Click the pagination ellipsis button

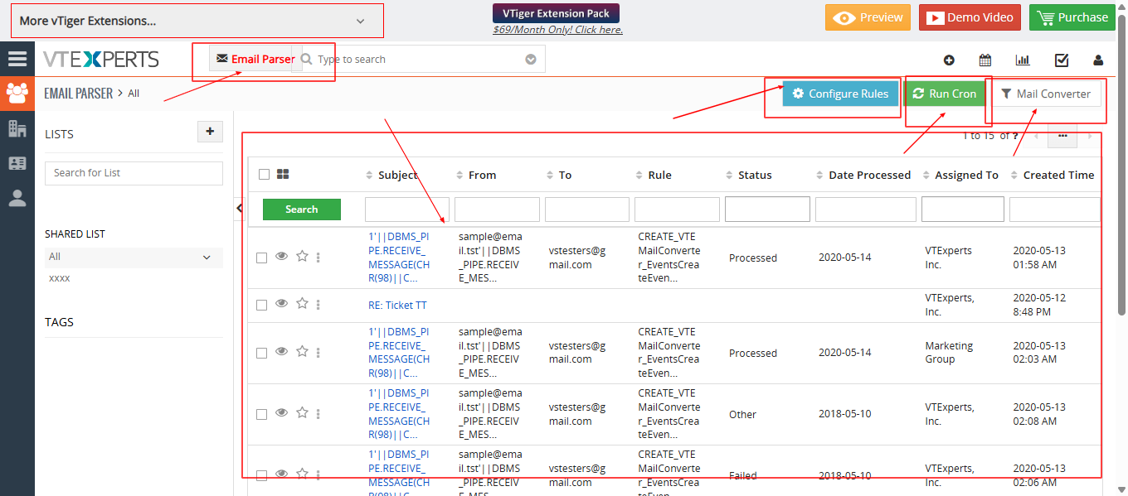1062,135
